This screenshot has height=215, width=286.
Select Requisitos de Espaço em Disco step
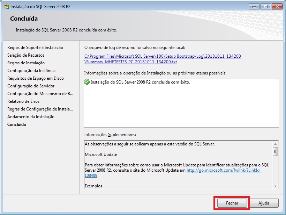coord(36,78)
